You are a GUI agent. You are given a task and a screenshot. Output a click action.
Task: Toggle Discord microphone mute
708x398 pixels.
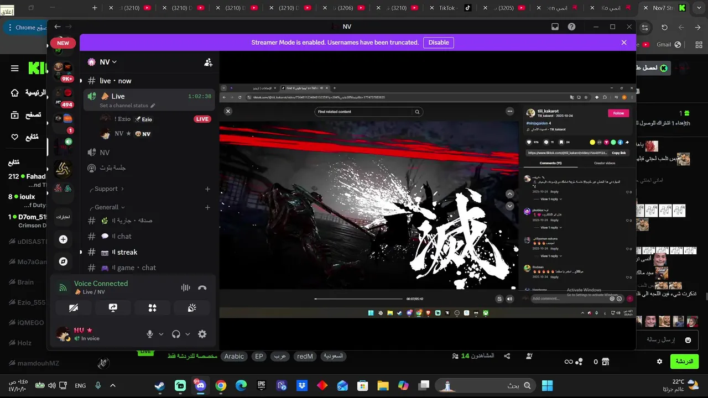(x=149, y=334)
